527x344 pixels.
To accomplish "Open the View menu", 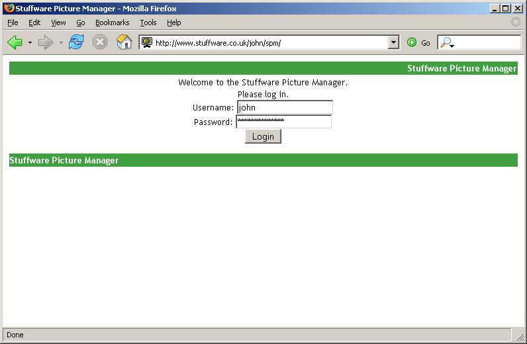I will tap(58, 22).
